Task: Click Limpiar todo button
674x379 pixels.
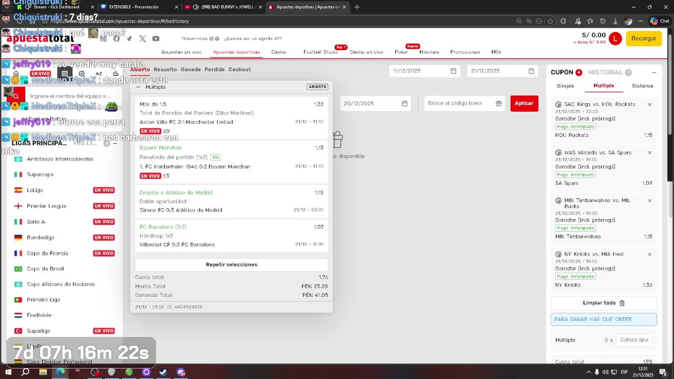Action: [x=604, y=303]
